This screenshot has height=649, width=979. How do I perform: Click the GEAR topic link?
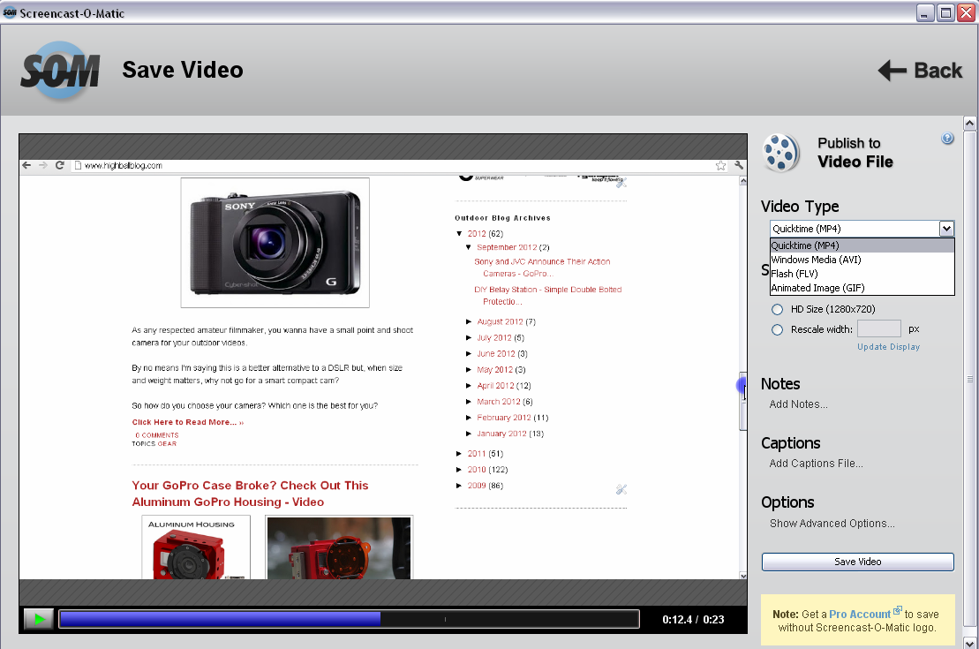tap(167, 443)
